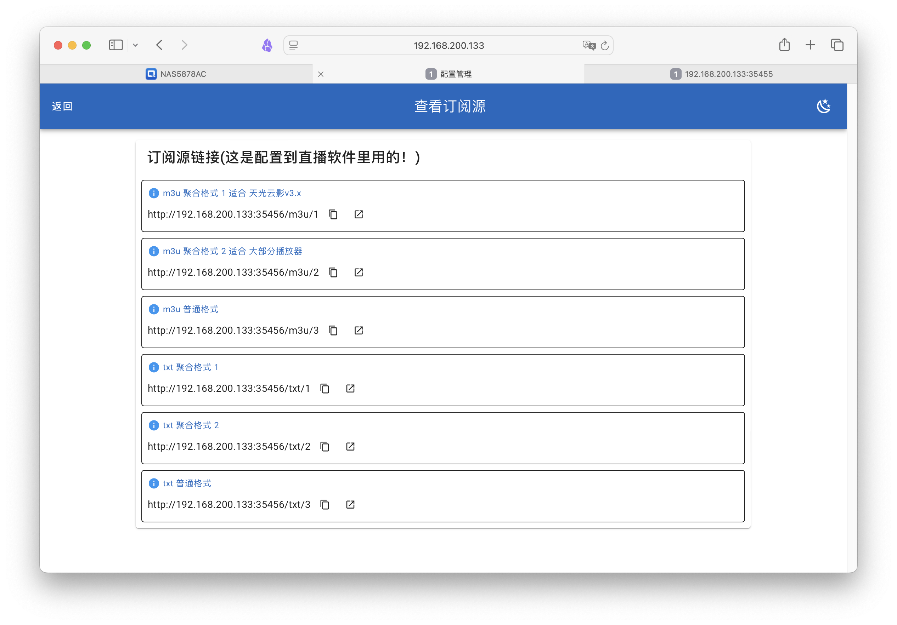Click the 返回 button
Screen dimensions: 897x625
tap(62, 106)
